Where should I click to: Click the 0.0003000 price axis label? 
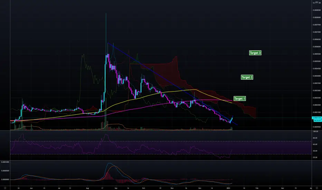(x=317, y=91)
